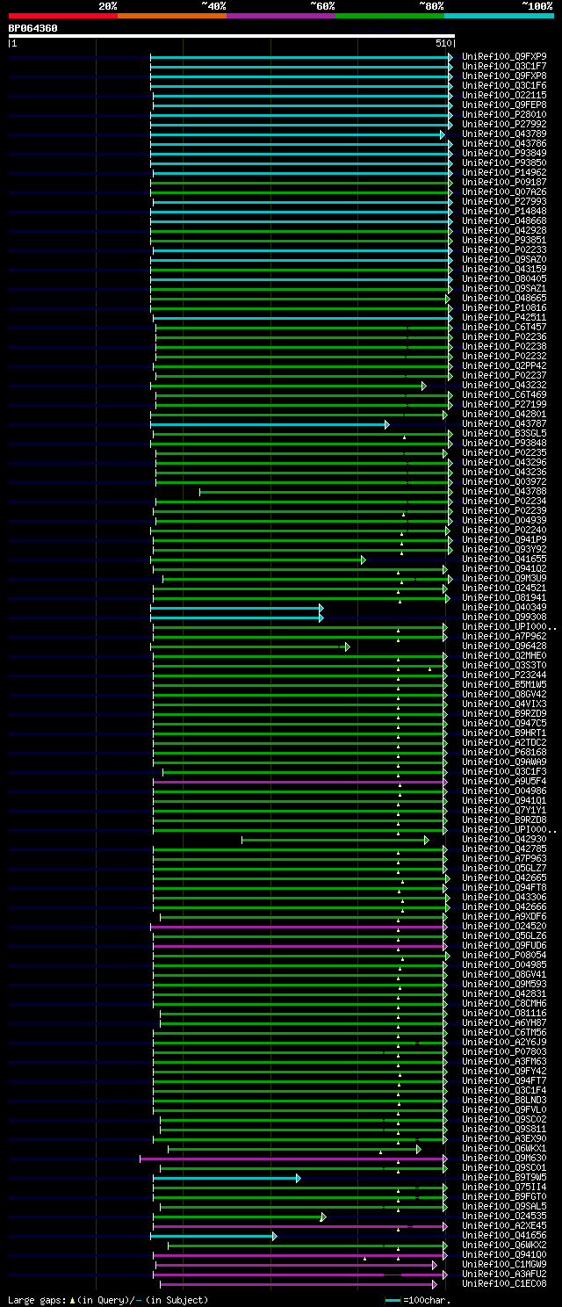
Task: Select the UniRef100_B8LND3 label
Action: [x=504, y=1101]
